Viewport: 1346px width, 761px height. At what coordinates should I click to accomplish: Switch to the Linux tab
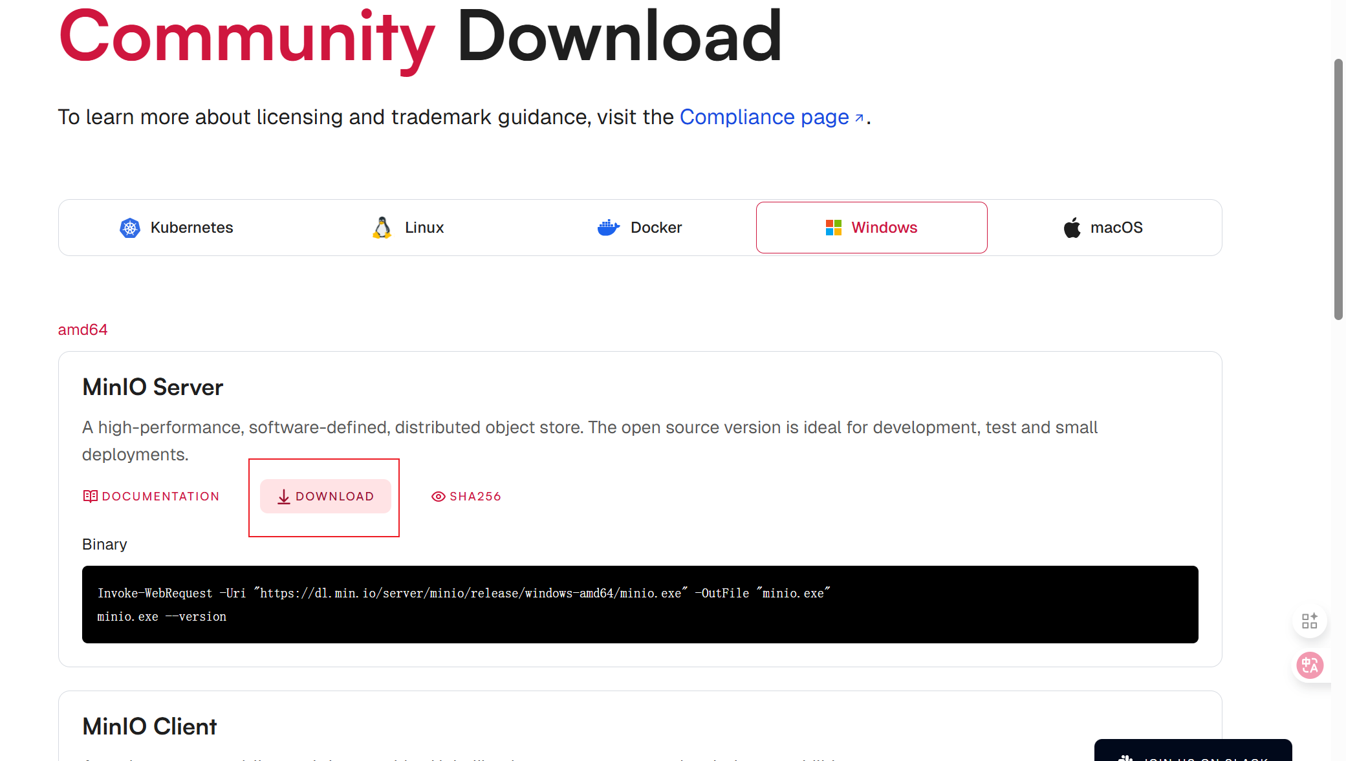[408, 228]
